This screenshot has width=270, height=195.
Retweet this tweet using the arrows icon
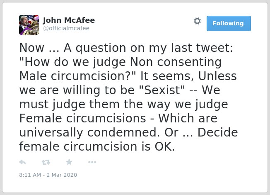pyautogui.click(x=46, y=162)
